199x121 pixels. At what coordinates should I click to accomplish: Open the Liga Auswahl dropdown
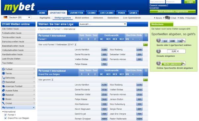[x=103, y=24]
